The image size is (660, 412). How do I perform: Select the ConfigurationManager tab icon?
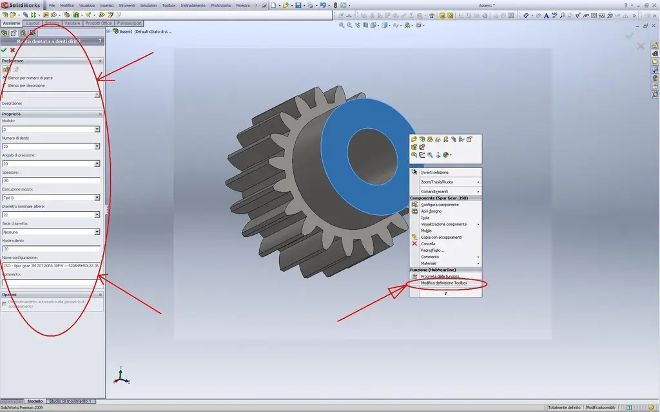pos(23,33)
